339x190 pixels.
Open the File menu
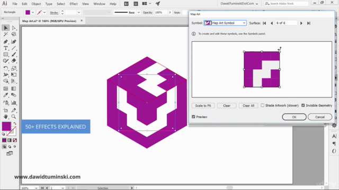[15, 4]
